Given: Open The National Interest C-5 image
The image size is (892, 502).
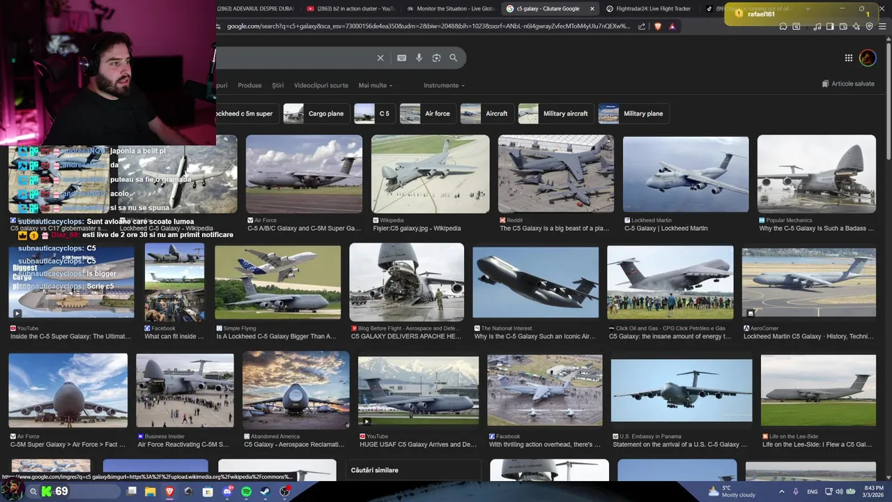Looking at the screenshot, I should pyautogui.click(x=535, y=282).
